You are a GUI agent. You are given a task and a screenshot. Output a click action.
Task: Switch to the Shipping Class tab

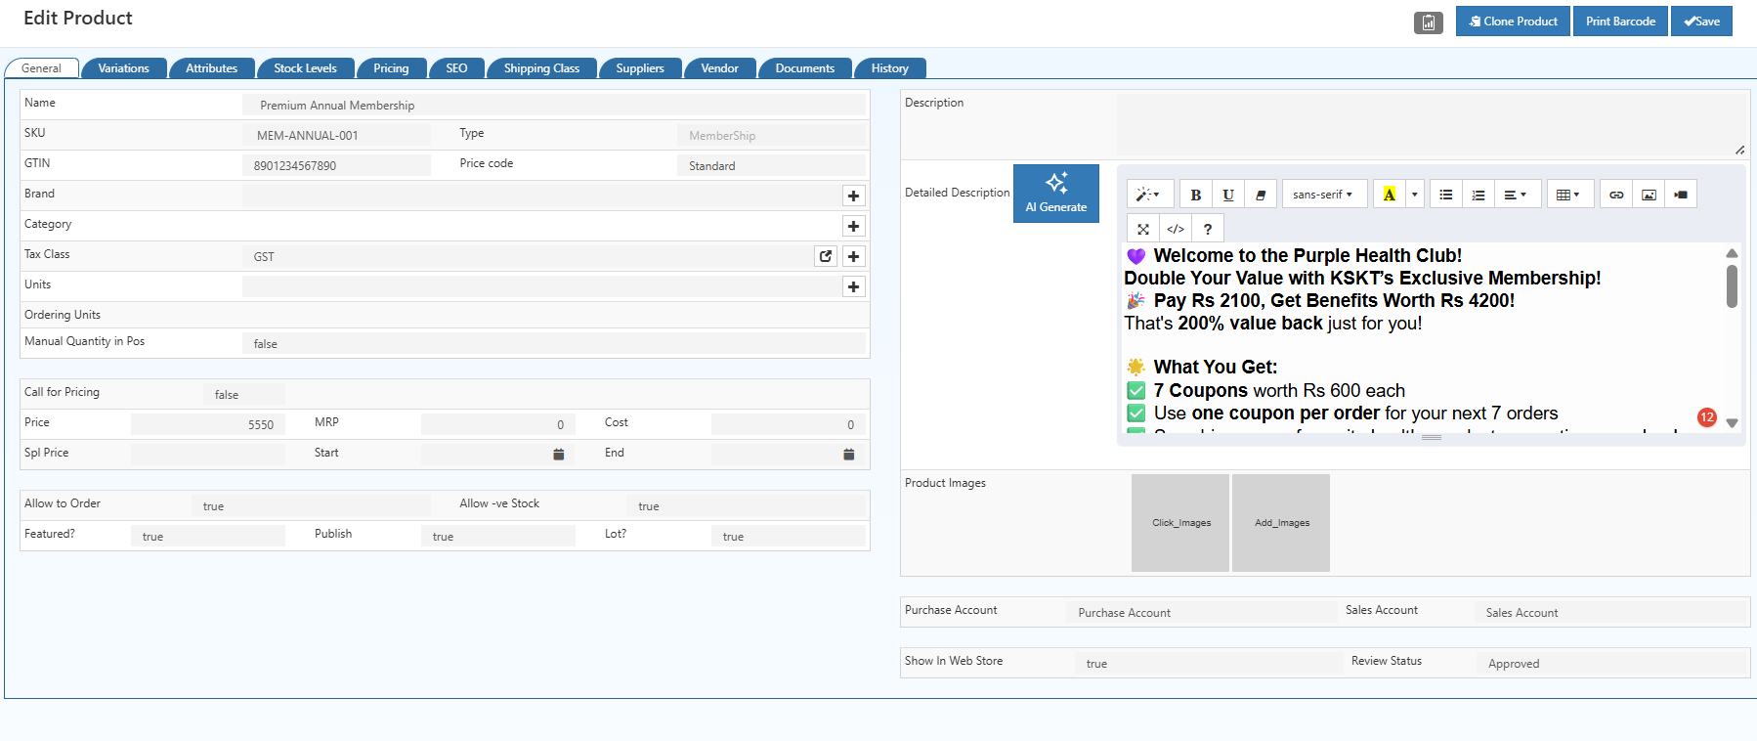tap(541, 68)
